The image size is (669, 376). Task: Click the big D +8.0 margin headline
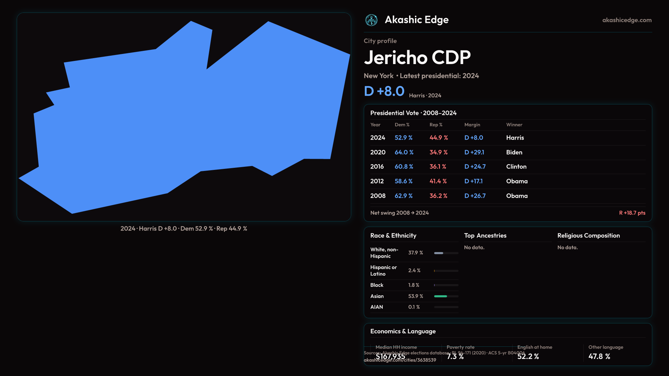click(x=384, y=91)
